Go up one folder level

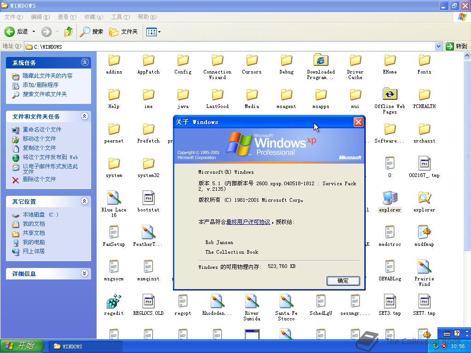(69, 32)
